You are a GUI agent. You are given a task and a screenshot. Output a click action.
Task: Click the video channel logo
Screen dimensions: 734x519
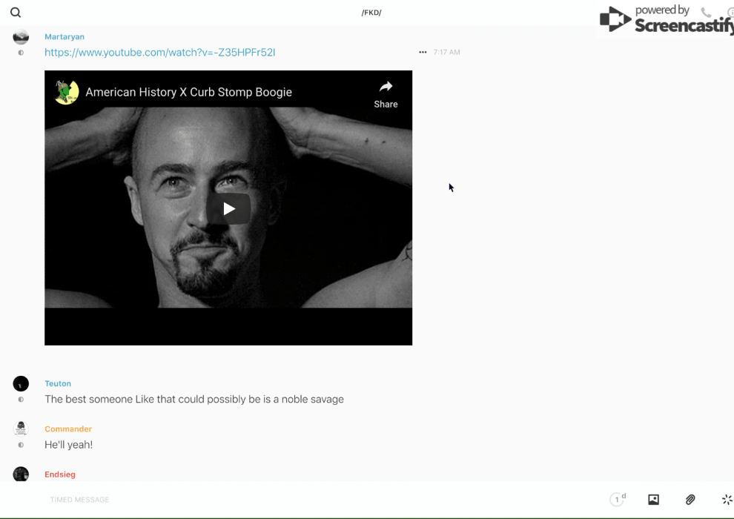pos(67,92)
